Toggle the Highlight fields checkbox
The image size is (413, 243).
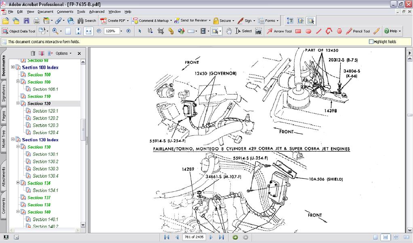point(371,42)
